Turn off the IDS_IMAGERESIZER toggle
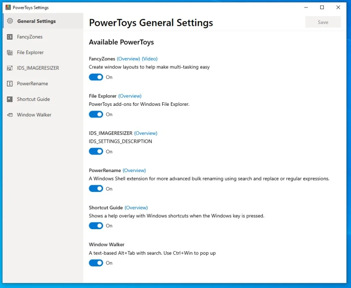 [96, 151]
